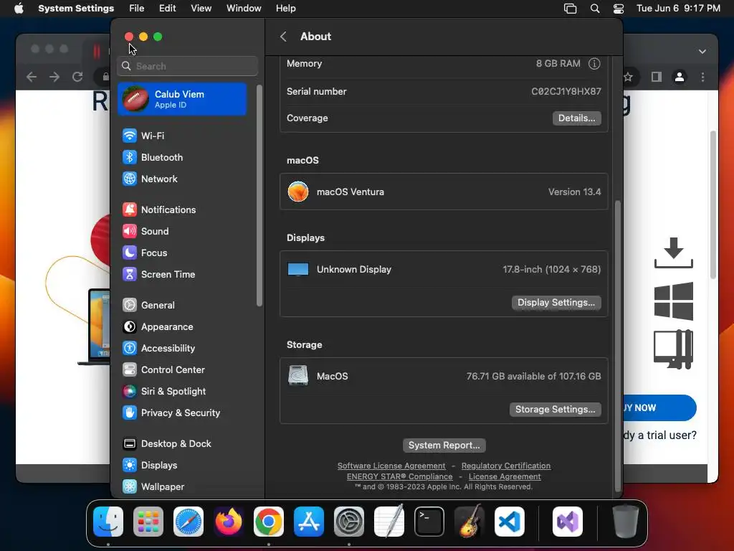Image resolution: width=734 pixels, height=551 pixels.
Task: Open the Window menu
Action: pyautogui.click(x=244, y=9)
